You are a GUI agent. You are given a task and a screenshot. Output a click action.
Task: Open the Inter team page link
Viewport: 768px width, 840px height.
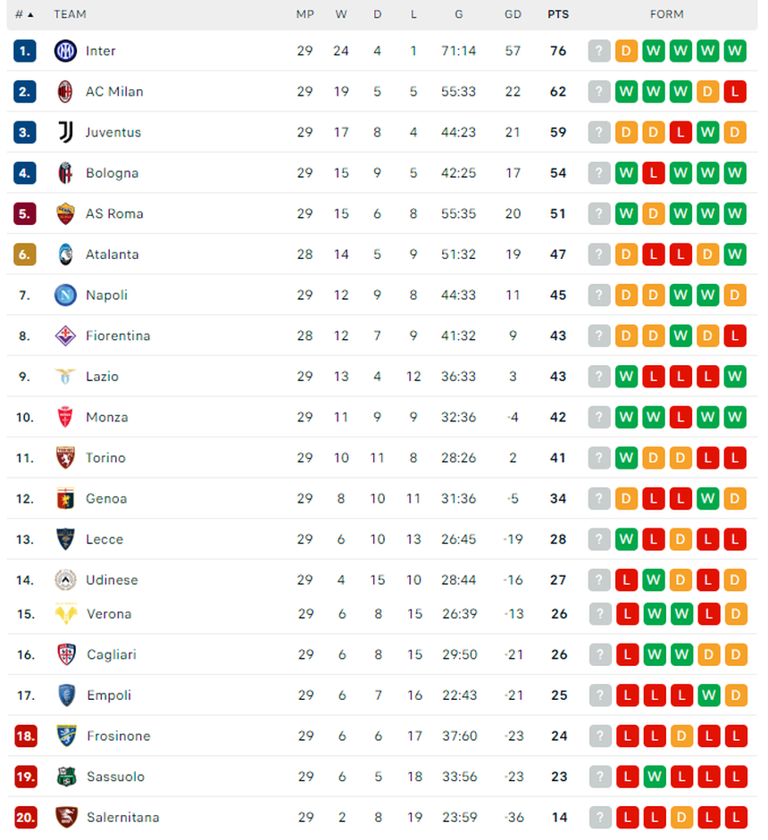[x=101, y=51]
